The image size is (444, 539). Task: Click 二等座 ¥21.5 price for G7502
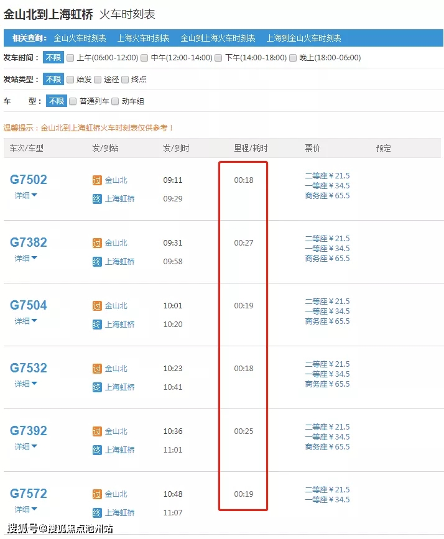point(328,176)
